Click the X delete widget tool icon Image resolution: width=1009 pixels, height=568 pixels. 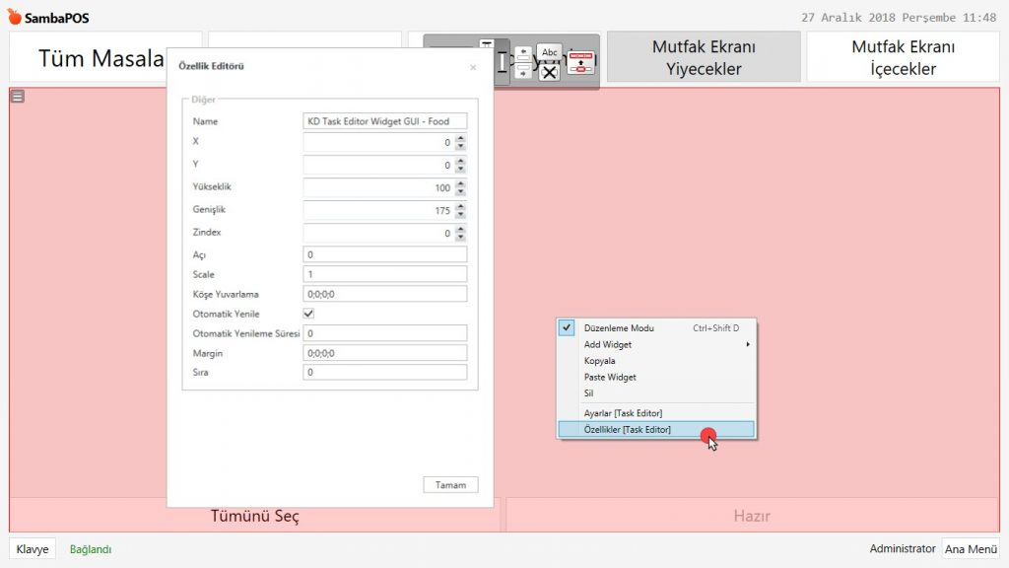[549, 72]
